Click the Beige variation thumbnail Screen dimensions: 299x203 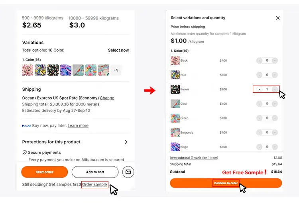point(175,147)
